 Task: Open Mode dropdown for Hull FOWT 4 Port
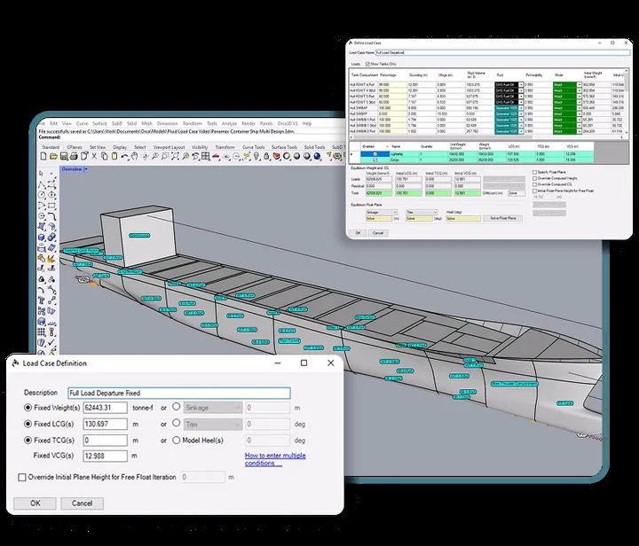click(579, 84)
